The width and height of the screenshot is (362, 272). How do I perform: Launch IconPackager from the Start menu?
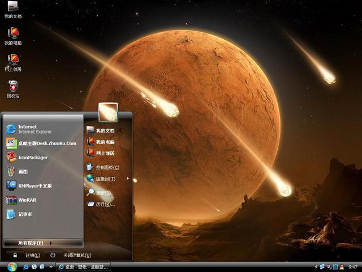tap(44, 158)
